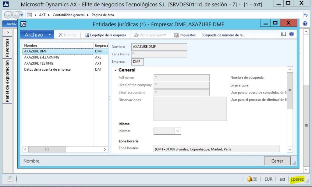Click the main window vertical scrollbar thumb

click(307, 126)
